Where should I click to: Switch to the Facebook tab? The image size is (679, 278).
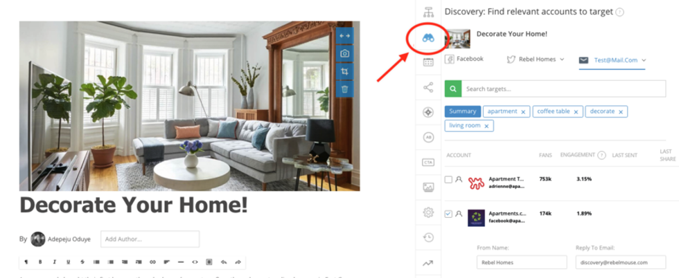(x=464, y=59)
